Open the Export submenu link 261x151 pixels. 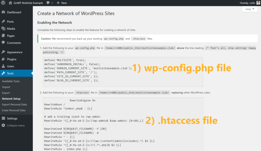pos(6,93)
